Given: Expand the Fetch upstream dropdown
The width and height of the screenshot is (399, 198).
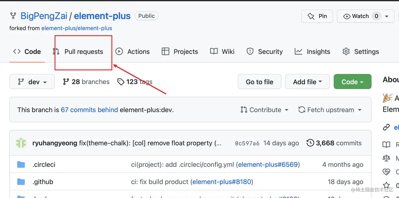Looking at the screenshot, I should (330, 110).
